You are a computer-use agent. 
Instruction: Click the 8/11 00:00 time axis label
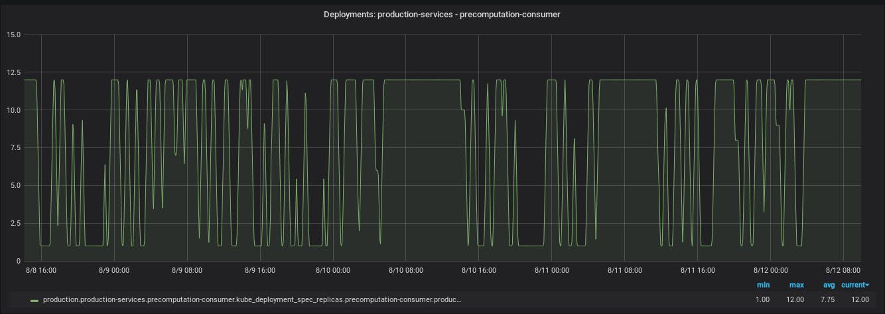coord(551,270)
